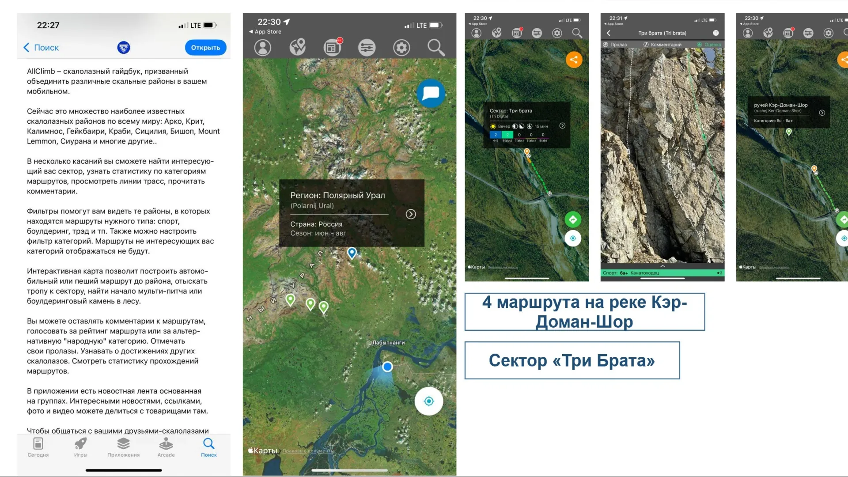Tap the parking P marker on Три брата sector map
848x477 pixels.
pos(549,193)
